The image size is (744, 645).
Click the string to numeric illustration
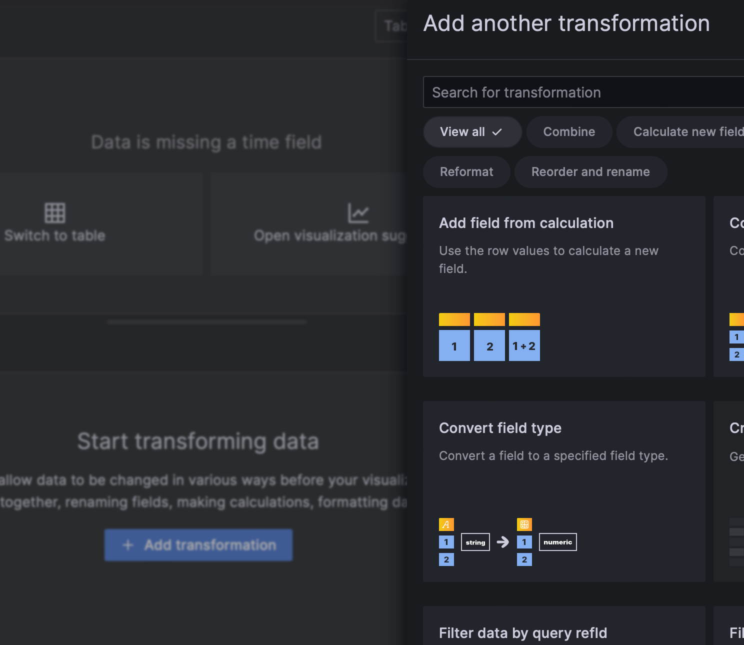pyautogui.click(x=508, y=542)
